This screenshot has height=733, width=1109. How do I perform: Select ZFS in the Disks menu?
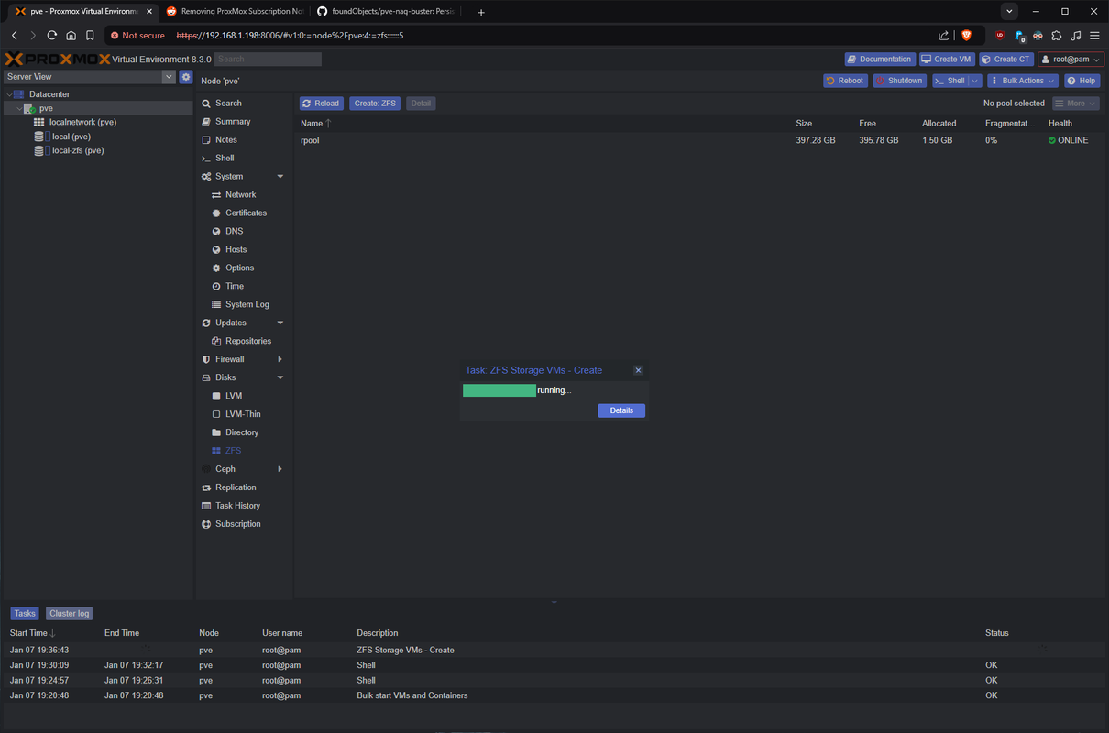pyautogui.click(x=234, y=451)
